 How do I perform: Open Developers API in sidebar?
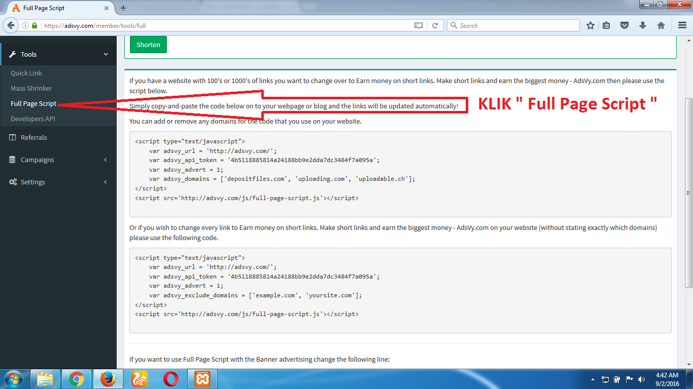point(33,119)
